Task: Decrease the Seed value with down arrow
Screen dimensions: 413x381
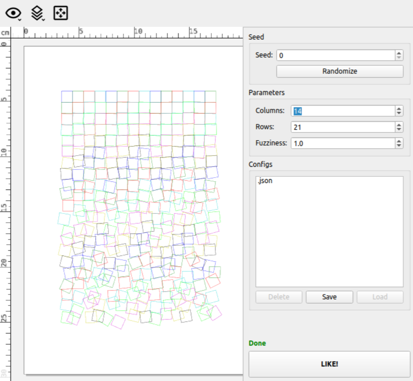Action: click(x=399, y=58)
